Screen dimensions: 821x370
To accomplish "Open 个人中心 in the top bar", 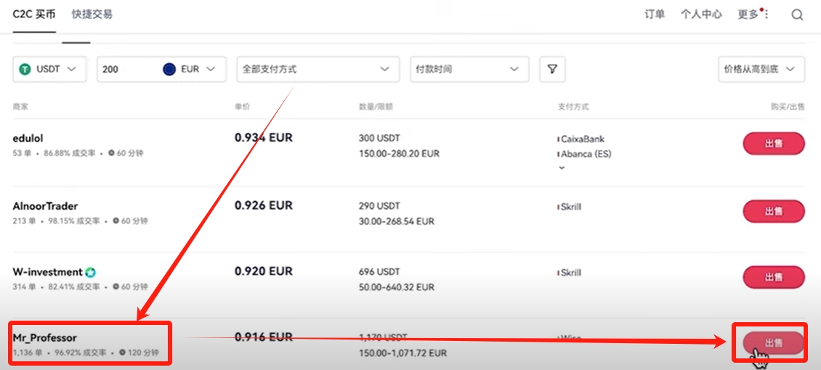I will (x=701, y=15).
